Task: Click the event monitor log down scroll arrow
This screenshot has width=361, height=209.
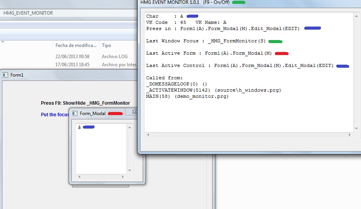Action: (x=356, y=129)
